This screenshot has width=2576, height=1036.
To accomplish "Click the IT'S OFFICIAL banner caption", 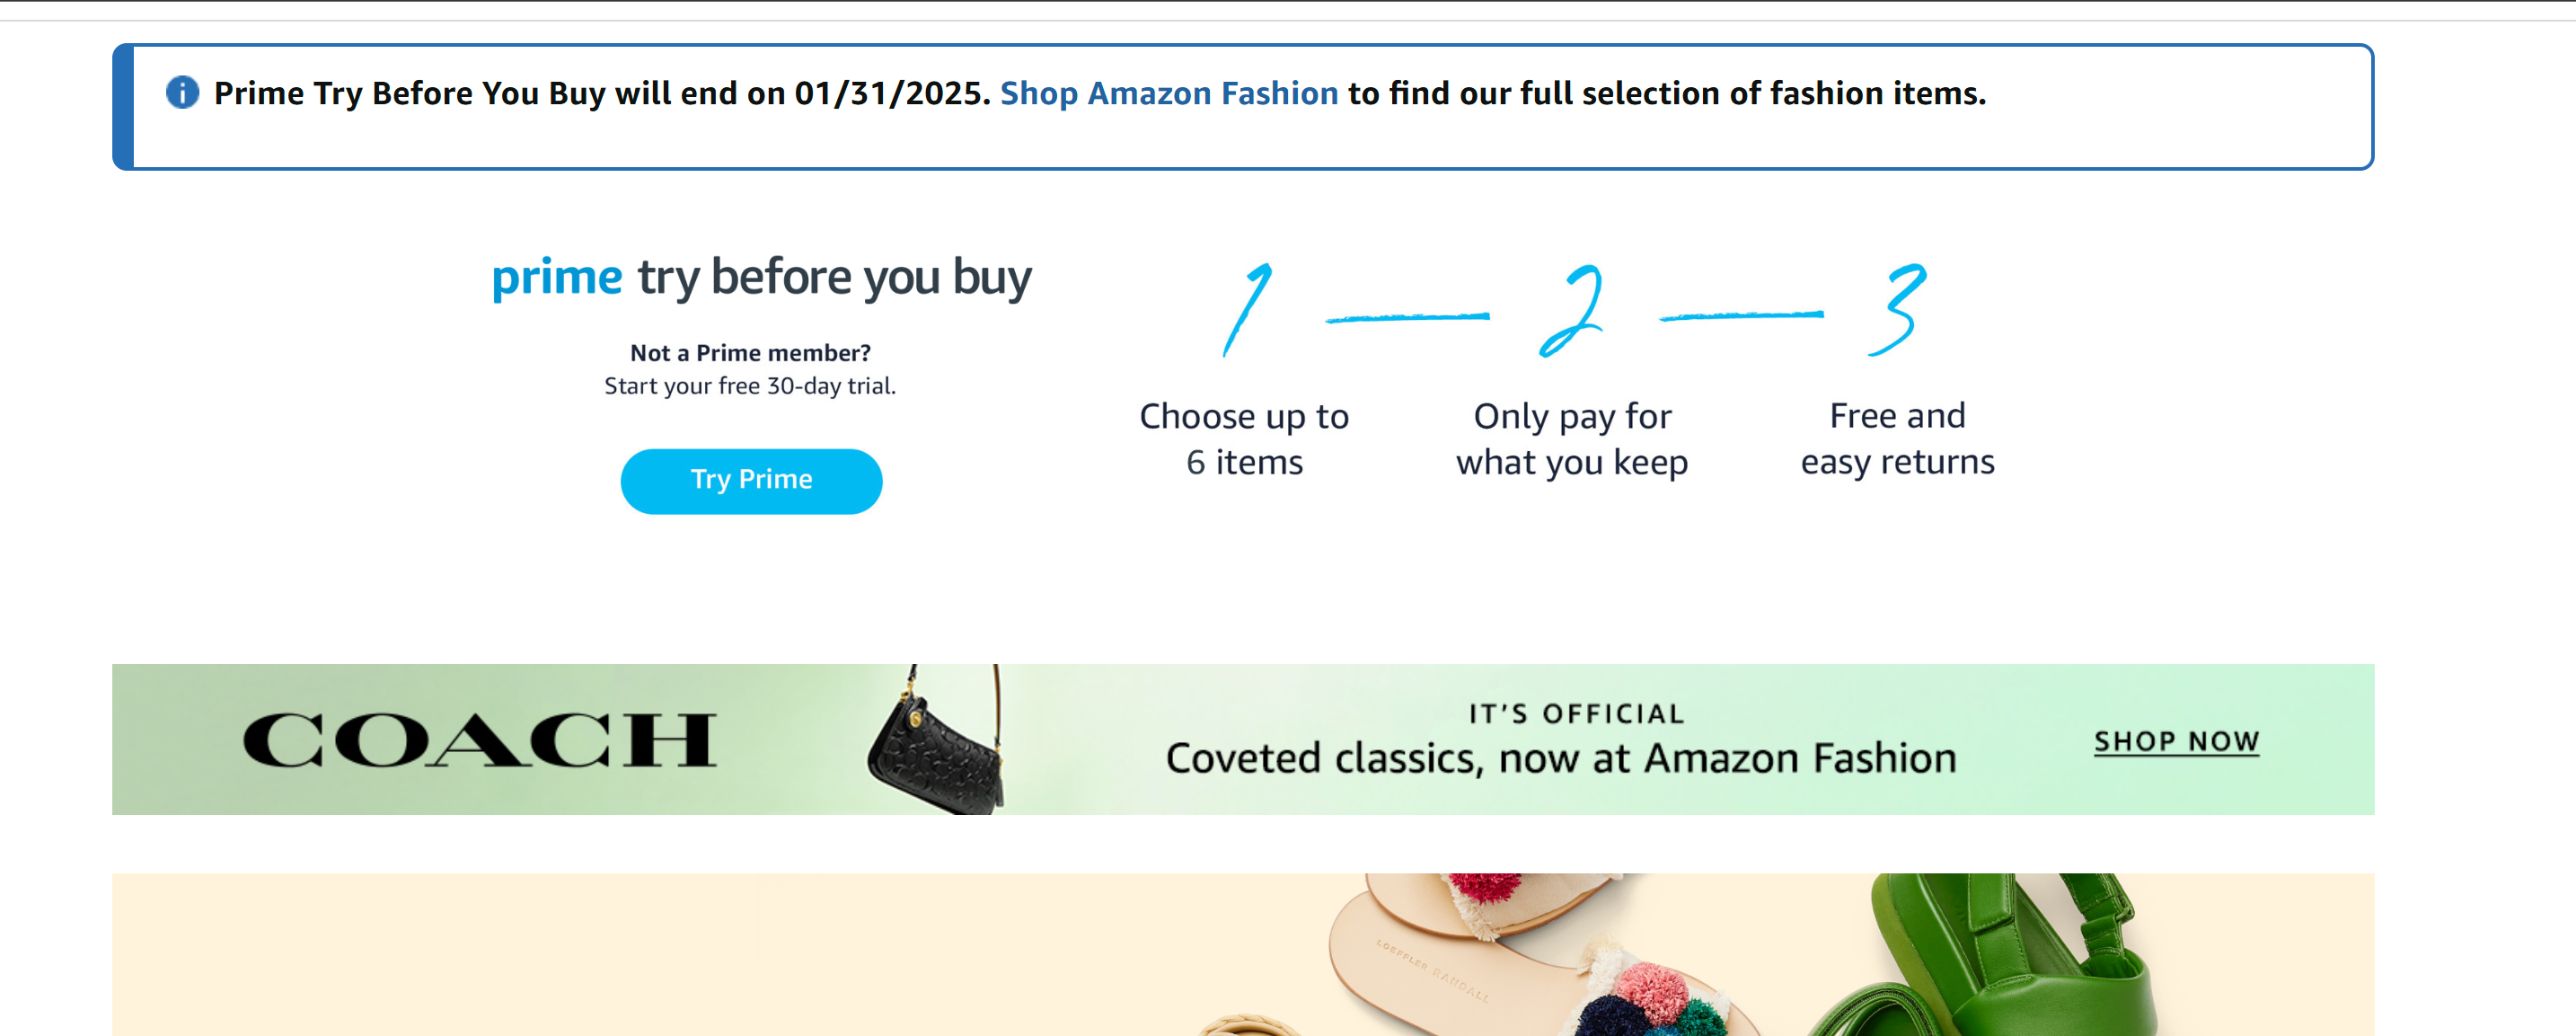I will click(x=1576, y=714).
